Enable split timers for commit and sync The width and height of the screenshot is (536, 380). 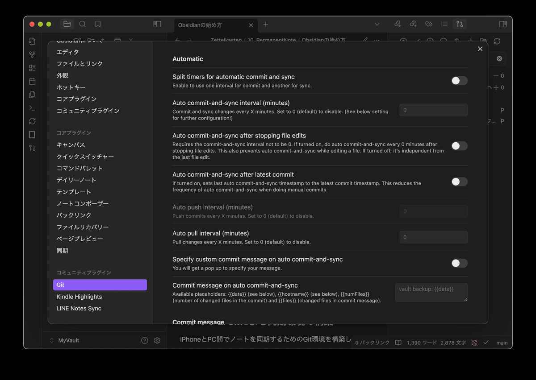(459, 81)
